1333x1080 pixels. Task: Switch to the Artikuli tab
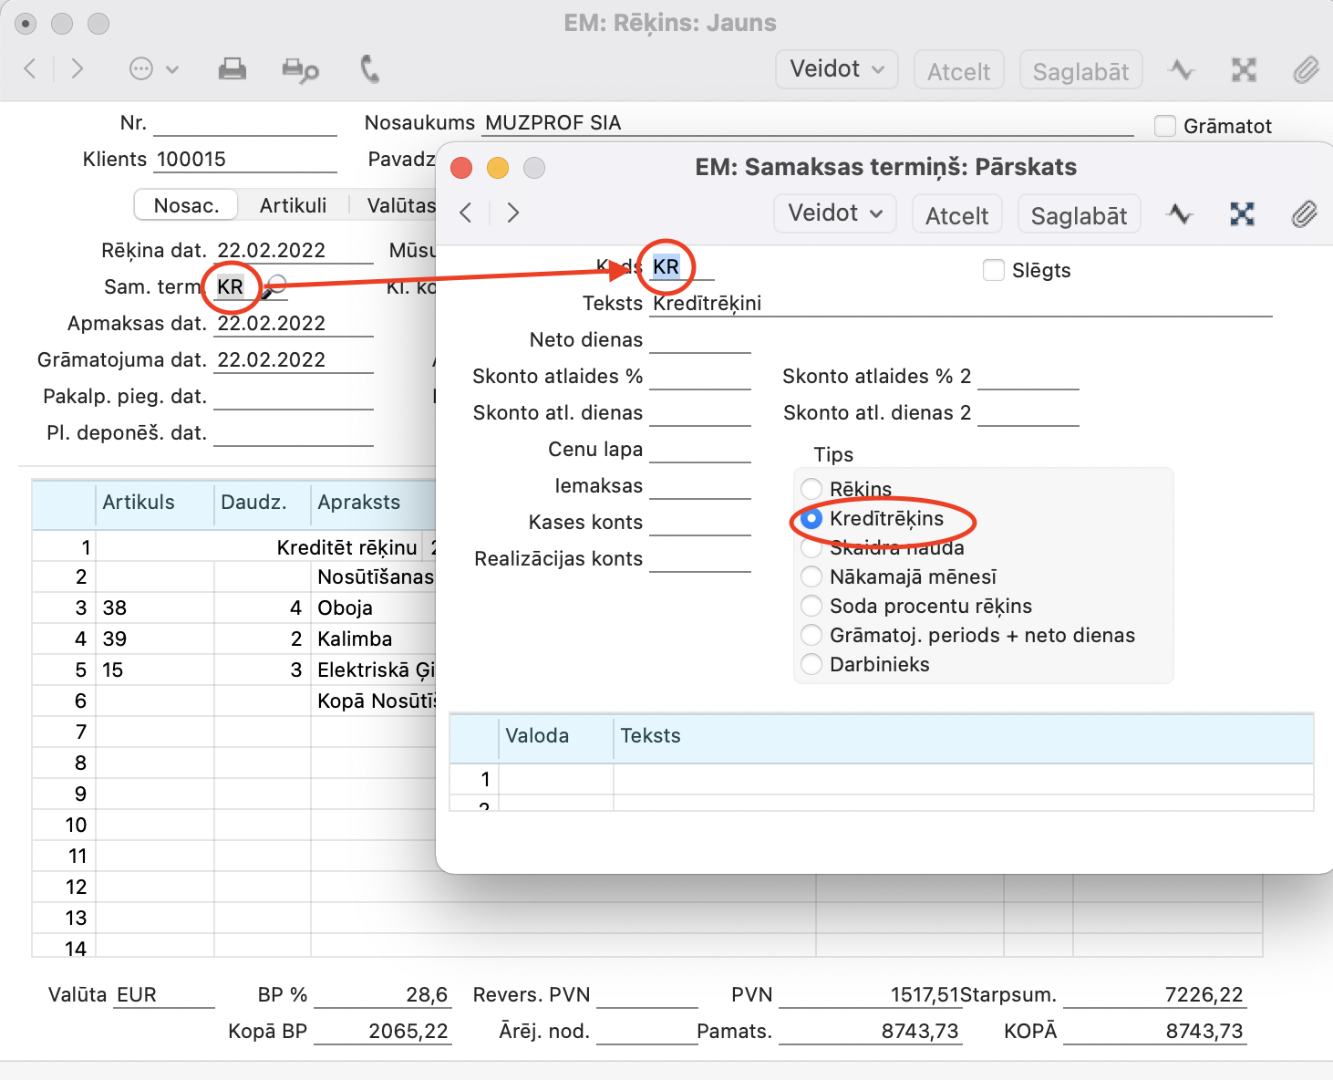[x=293, y=205]
